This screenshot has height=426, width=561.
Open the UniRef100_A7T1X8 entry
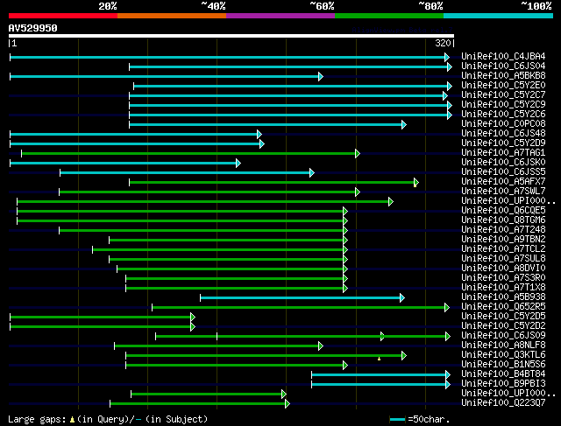click(x=503, y=288)
